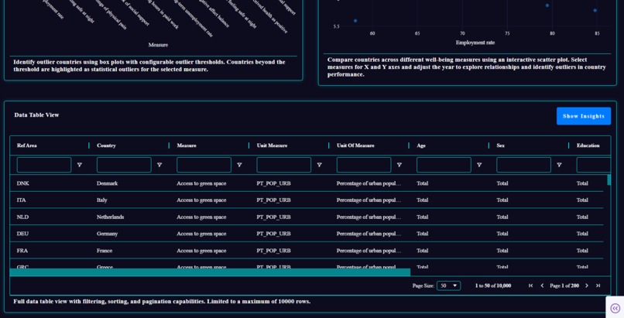Click the scatter point near x-value 80

547,5
